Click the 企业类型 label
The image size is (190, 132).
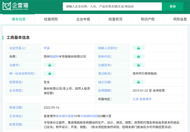point(16,91)
